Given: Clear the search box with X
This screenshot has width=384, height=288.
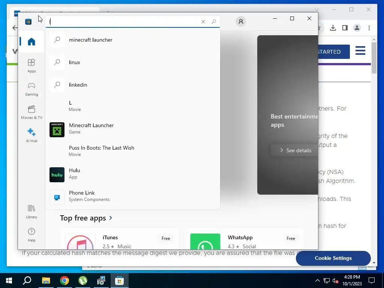Looking at the screenshot, I should click(203, 22).
